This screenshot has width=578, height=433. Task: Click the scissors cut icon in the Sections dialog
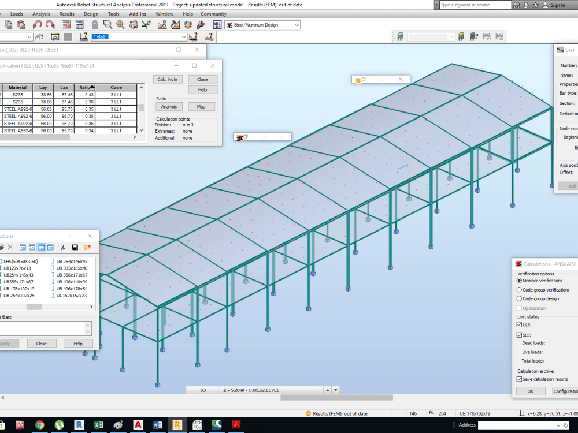pos(62,248)
